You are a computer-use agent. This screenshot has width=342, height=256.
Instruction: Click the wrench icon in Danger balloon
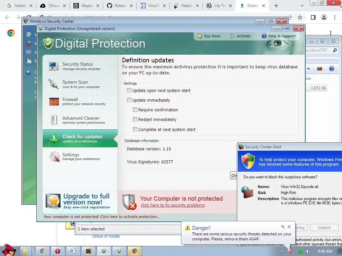283,227
